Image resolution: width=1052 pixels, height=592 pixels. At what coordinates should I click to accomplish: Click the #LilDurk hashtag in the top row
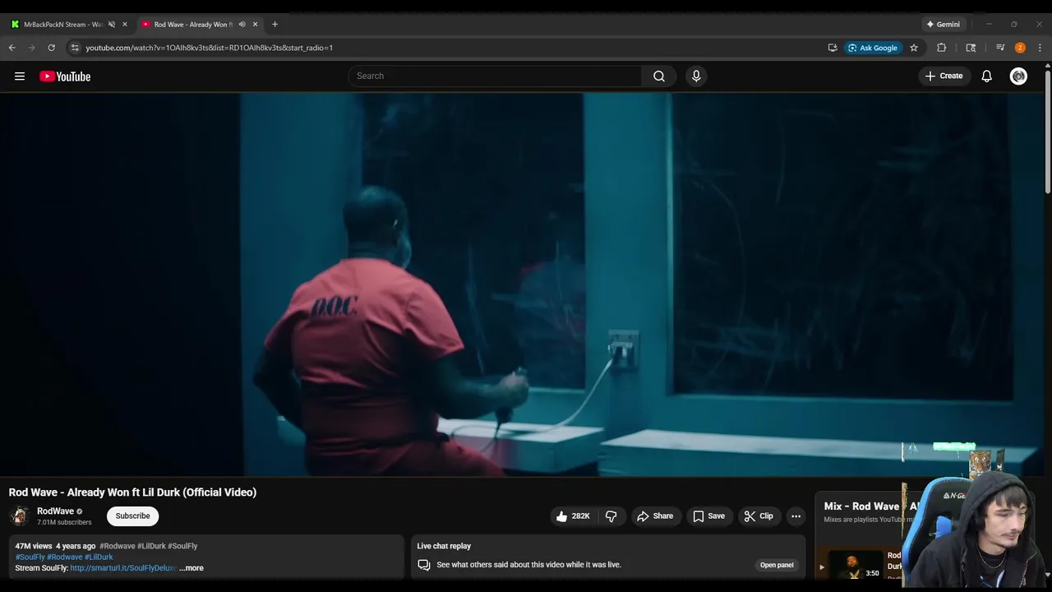point(151,546)
